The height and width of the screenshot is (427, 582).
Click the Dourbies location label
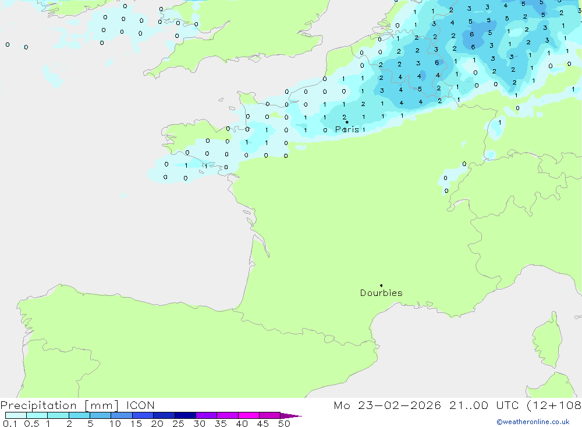[x=381, y=293]
